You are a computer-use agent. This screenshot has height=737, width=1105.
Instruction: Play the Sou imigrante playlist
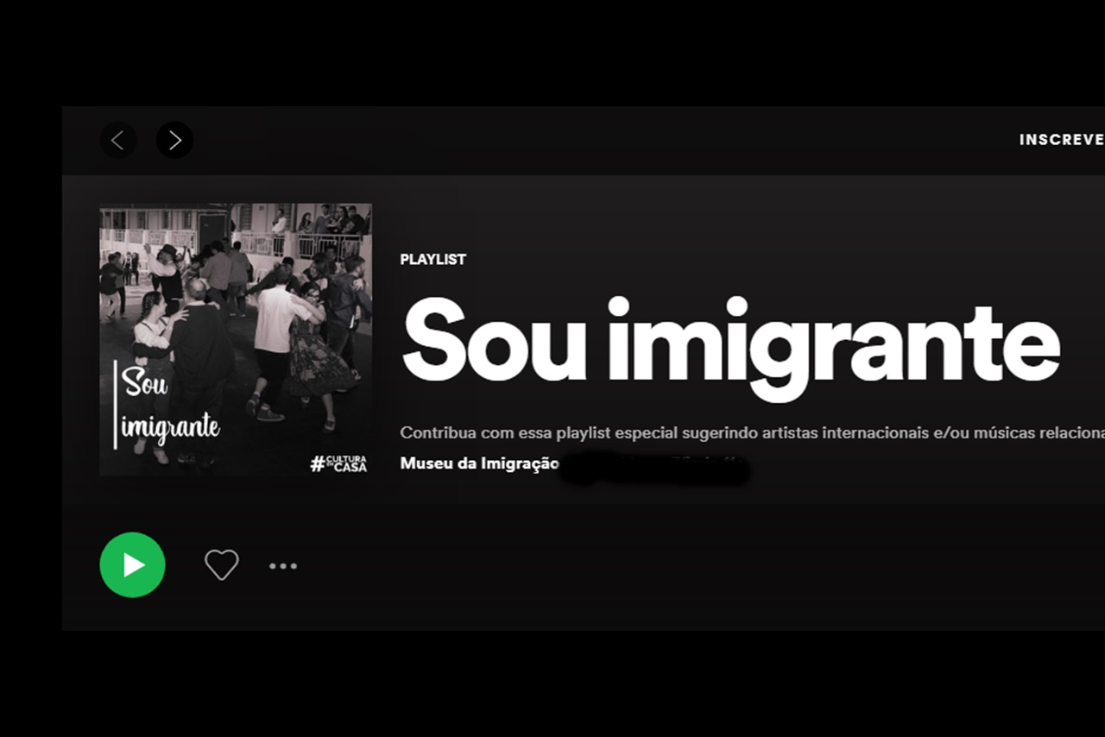click(132, 565)
